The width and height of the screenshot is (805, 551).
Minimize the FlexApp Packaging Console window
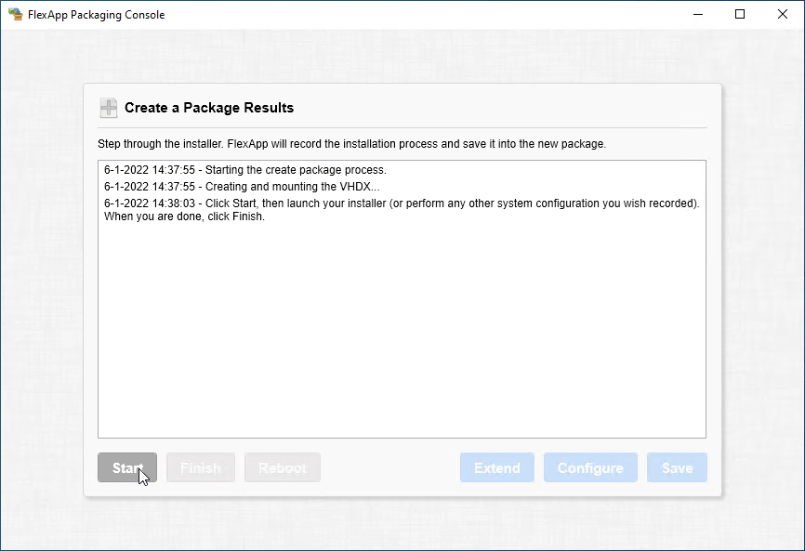(x=698, y=14)
